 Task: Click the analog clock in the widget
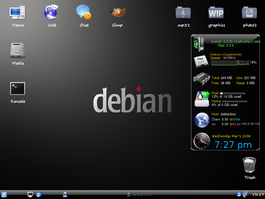[202, 141]
